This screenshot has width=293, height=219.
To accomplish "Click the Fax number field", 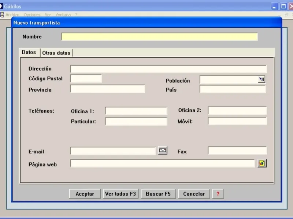I will pyautogui.click(x=237, y=151).
